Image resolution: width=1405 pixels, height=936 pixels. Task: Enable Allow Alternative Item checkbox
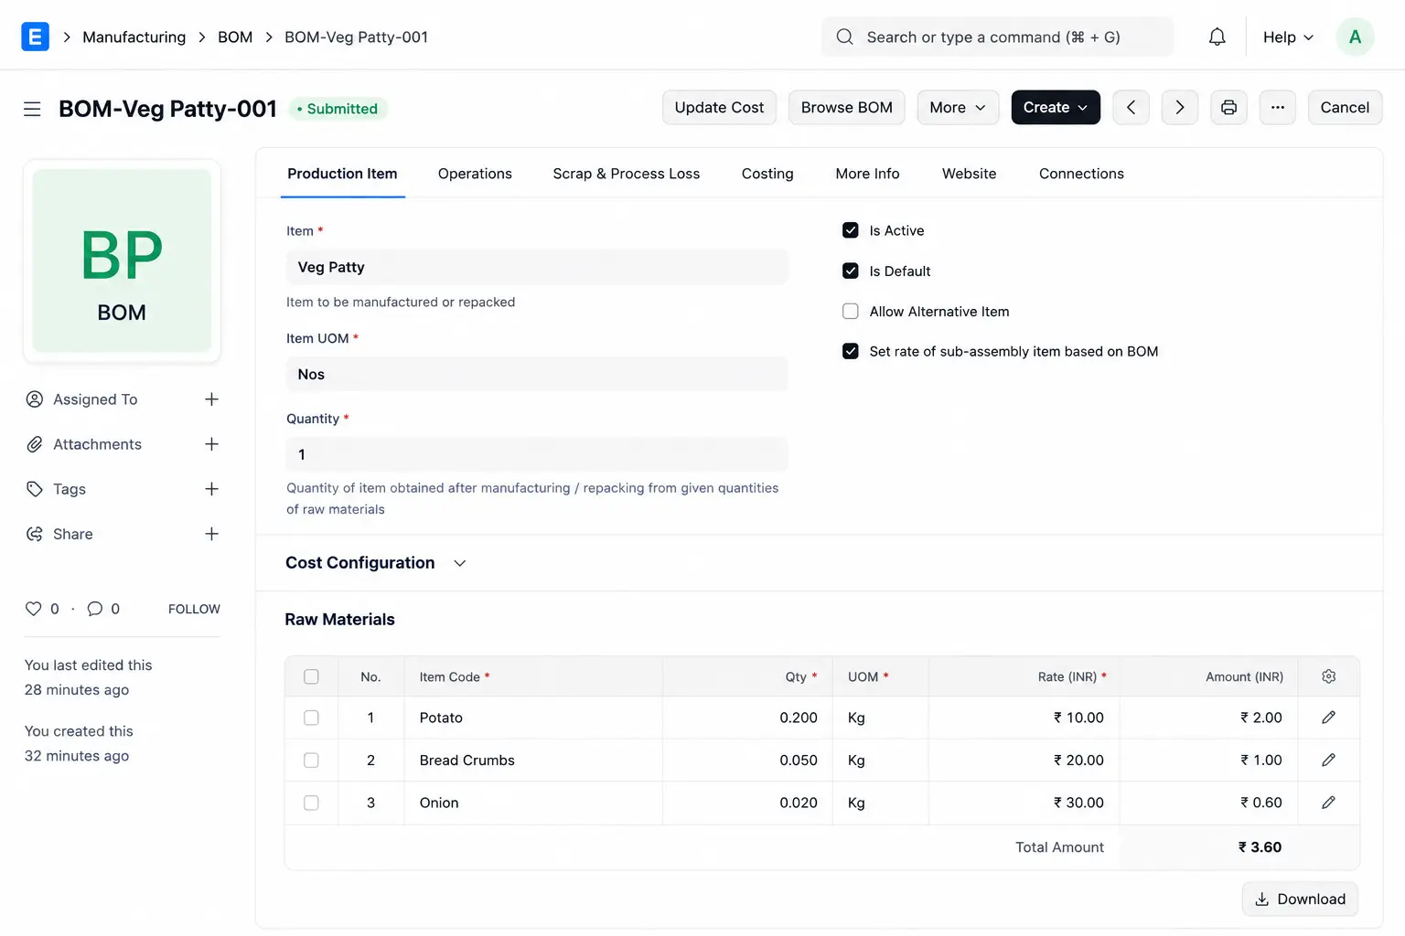851,311
